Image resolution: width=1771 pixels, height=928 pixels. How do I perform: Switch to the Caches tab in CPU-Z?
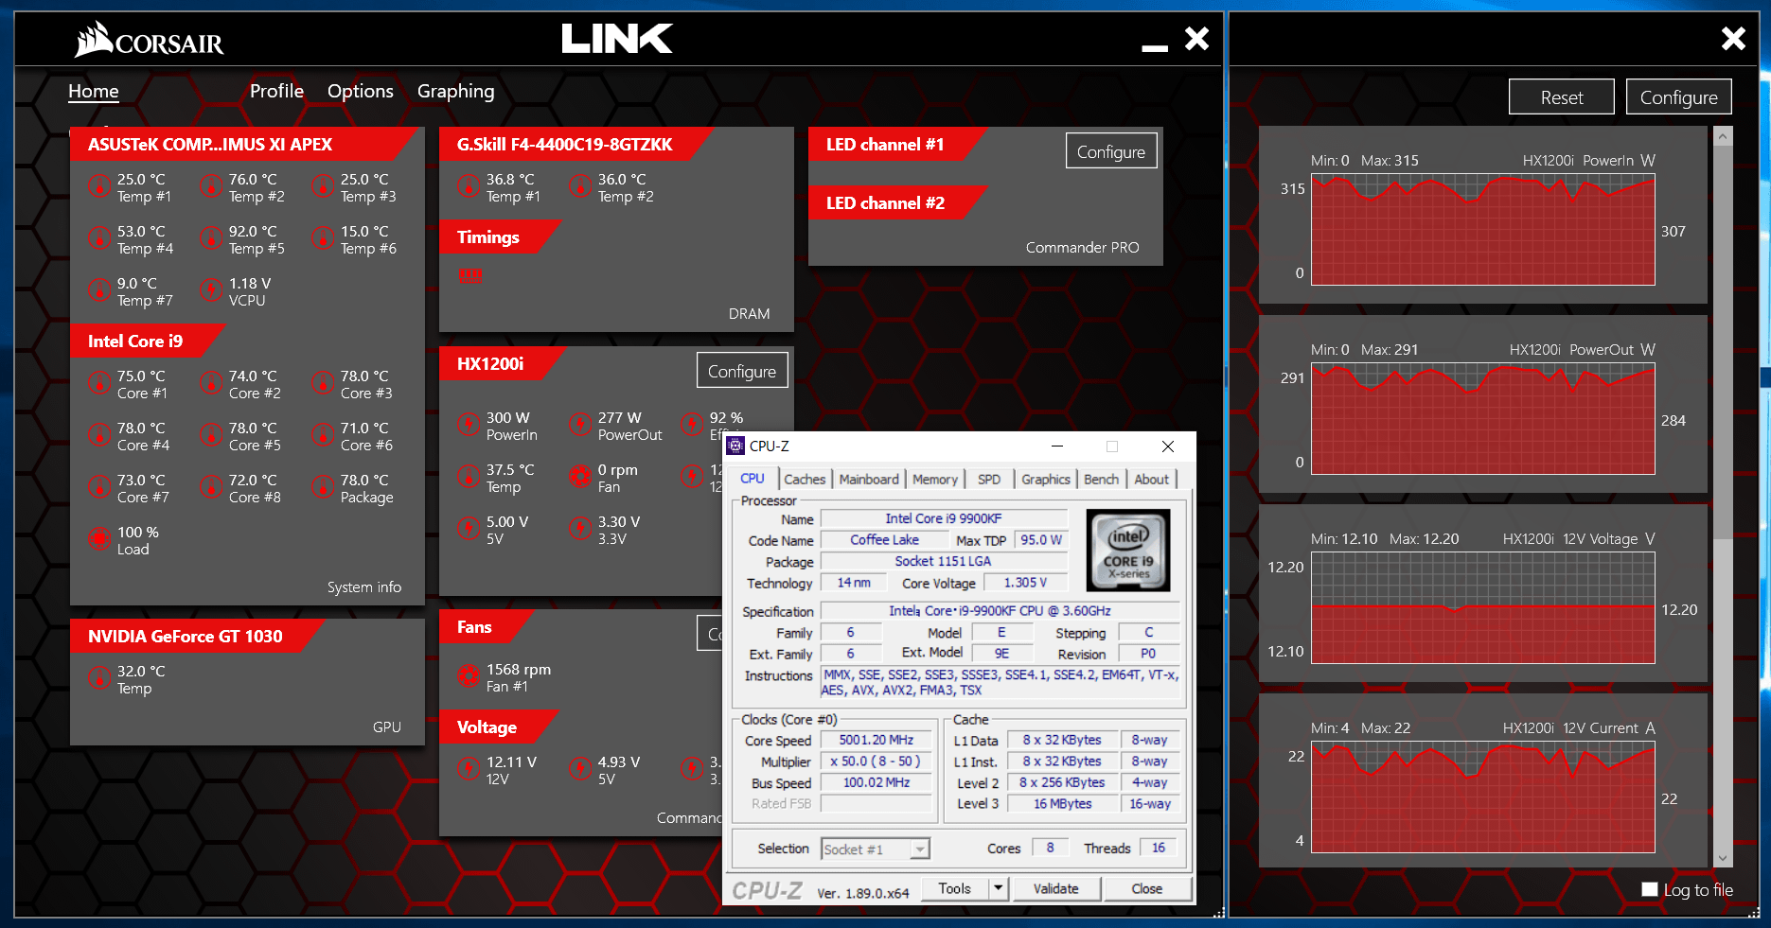[x=805, y=479]
